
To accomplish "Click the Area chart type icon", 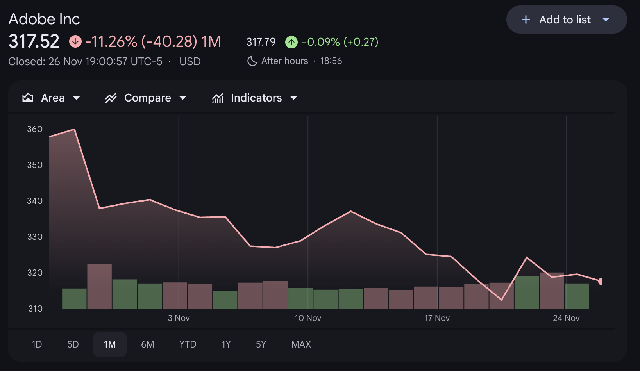I will tap(28, 98).
